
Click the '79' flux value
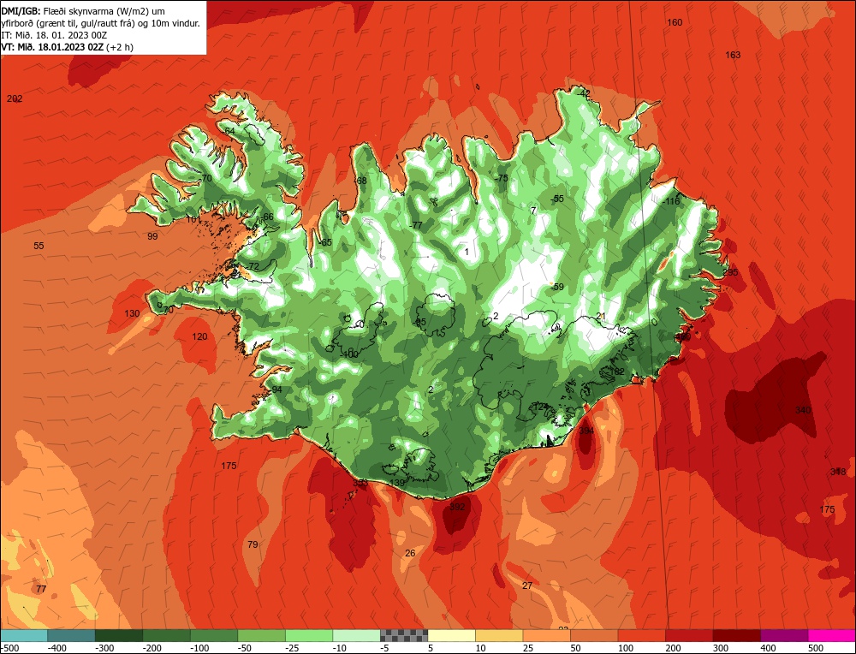pos(253,544)
